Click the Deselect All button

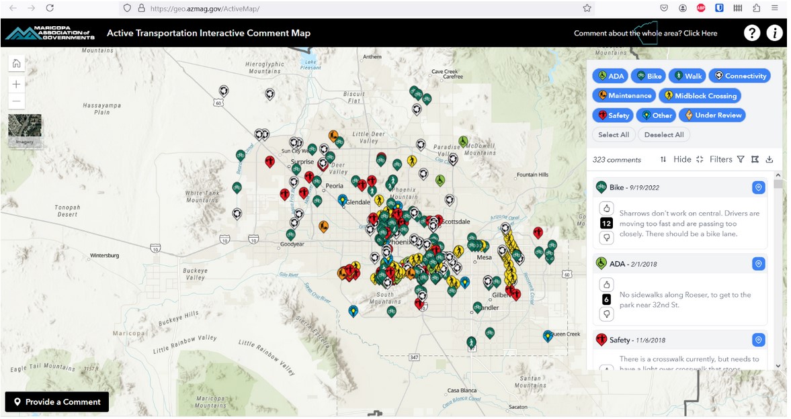[663, 135]
